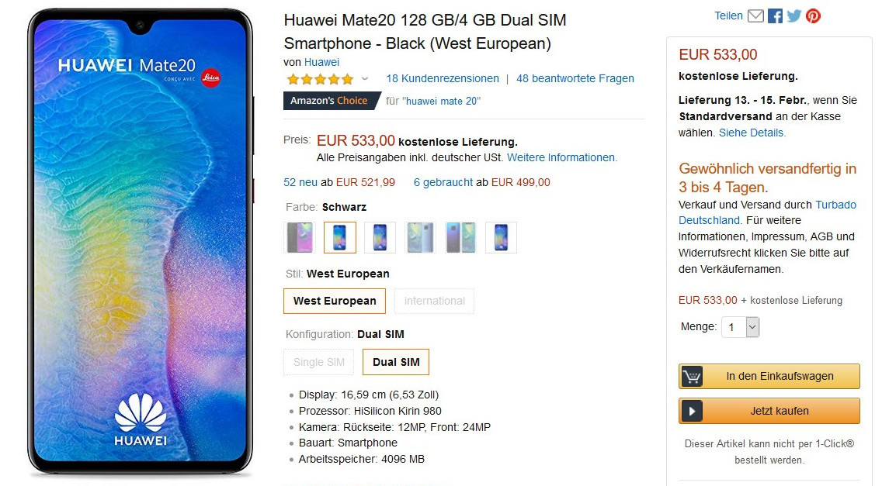Select the West European style option

point(335,302)
